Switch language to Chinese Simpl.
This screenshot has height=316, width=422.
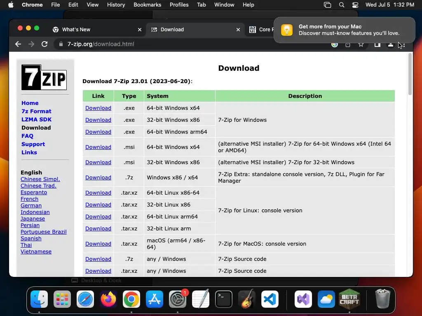(40, 179)
